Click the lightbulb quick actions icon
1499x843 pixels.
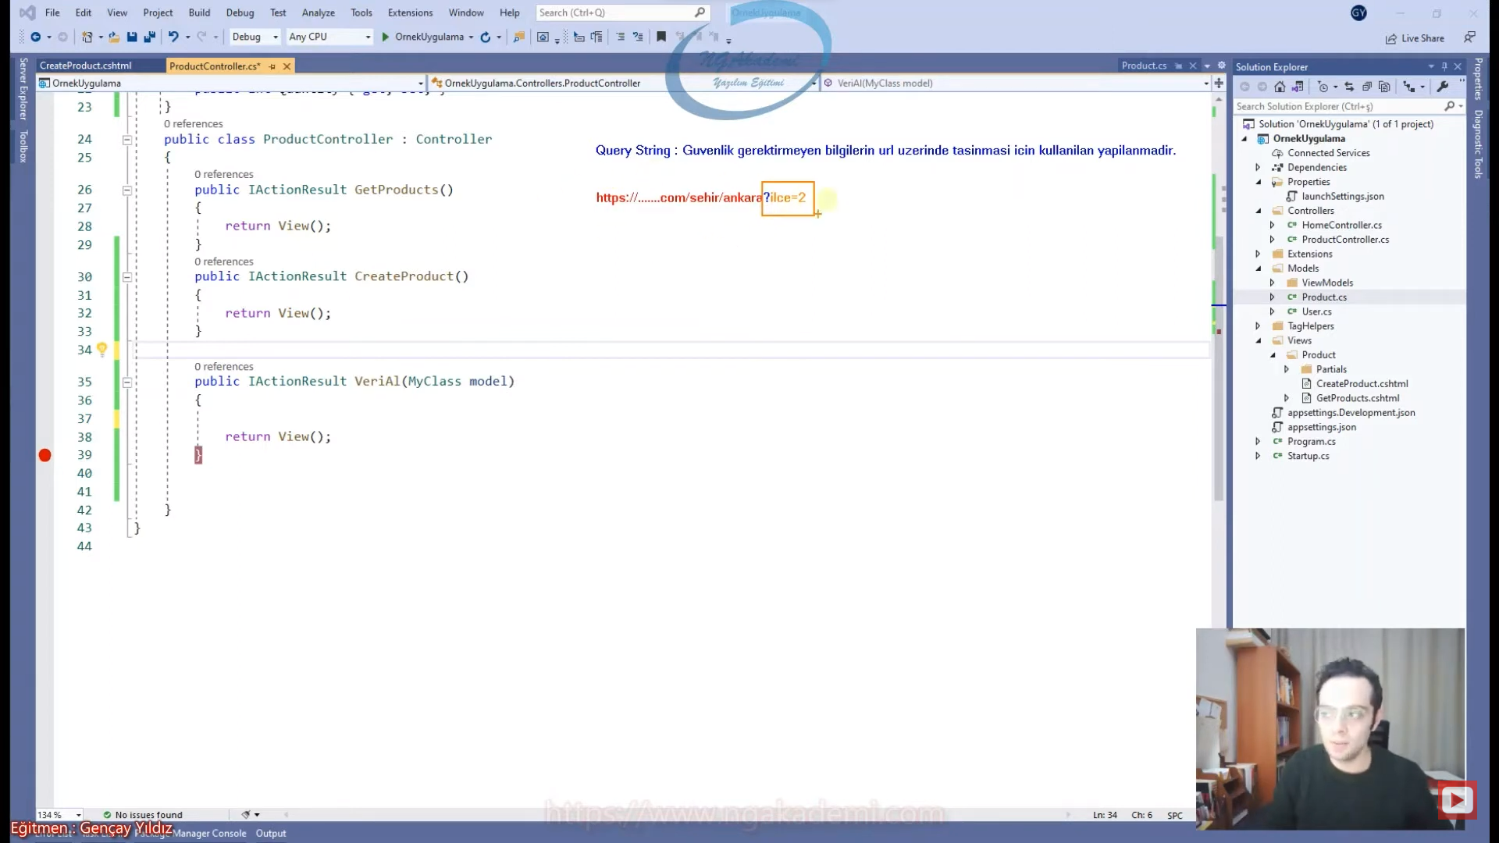(x=101, y=350)
